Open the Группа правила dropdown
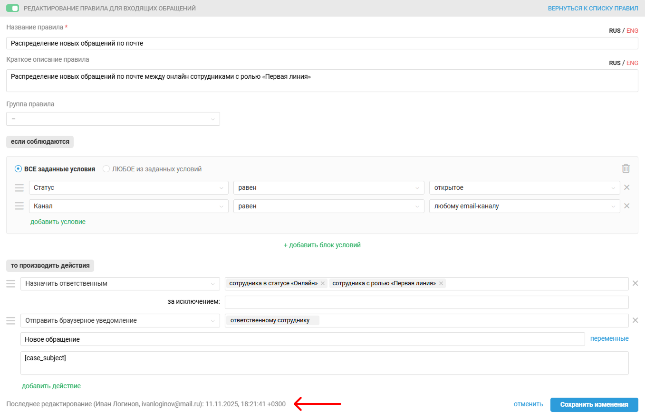This screenshot has height=420, width=645. tap(113, 119)
